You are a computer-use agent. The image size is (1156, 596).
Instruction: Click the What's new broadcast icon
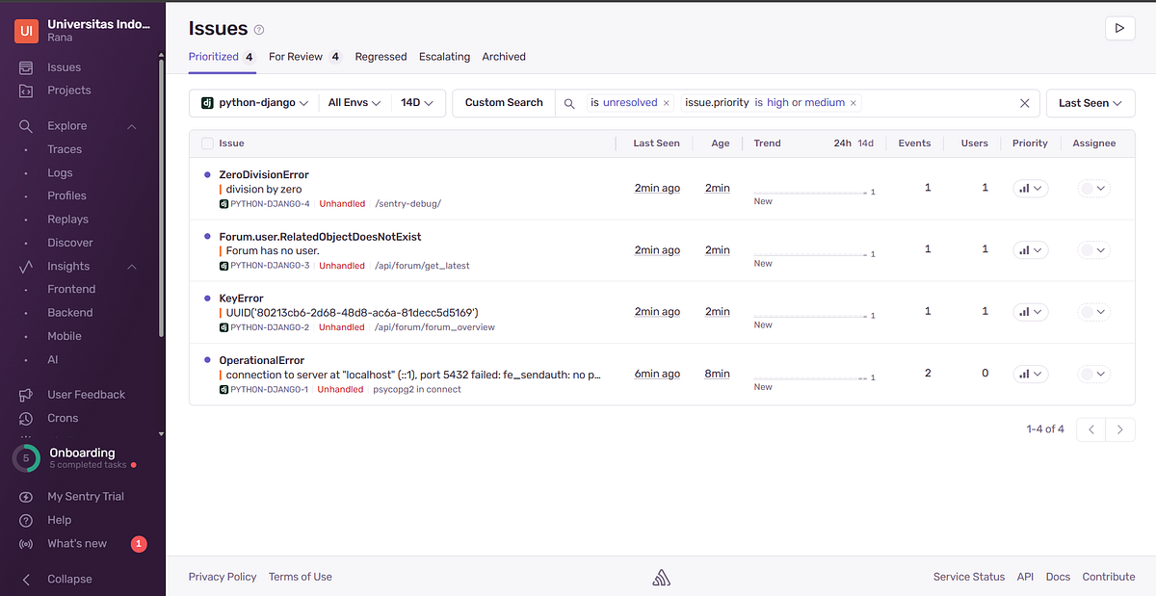point(26,543)
